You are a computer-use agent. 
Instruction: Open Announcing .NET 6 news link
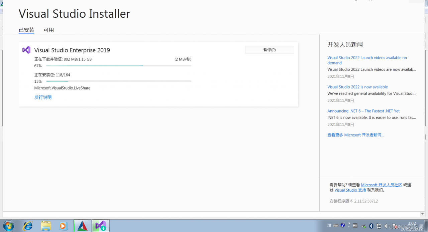363,111
